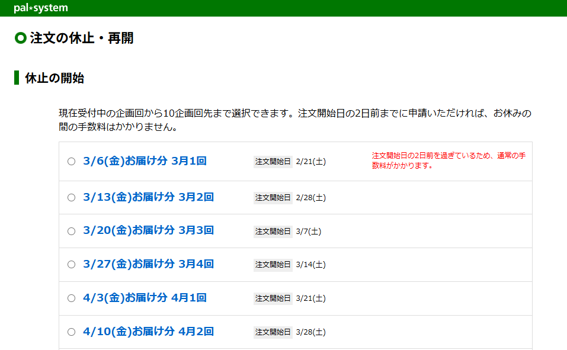Click the 注文開始日 badge next to 2/21(土)

tap(273, 162)
